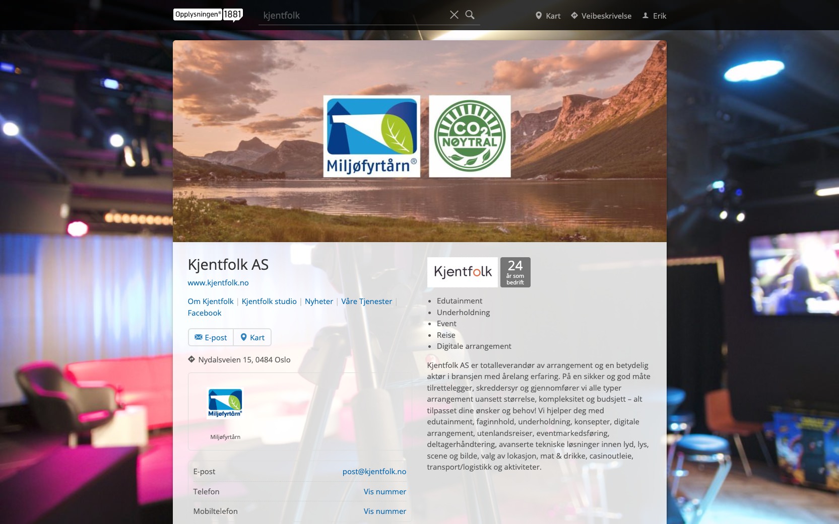Click the Edutainment list item
Screen dimensions: 839x524
(x=460, y=301)
